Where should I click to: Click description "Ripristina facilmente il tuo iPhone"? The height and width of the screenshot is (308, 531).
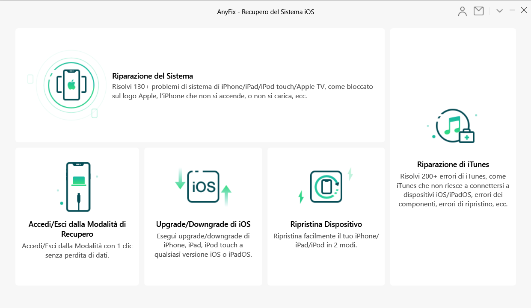click(x=326, y=241)
